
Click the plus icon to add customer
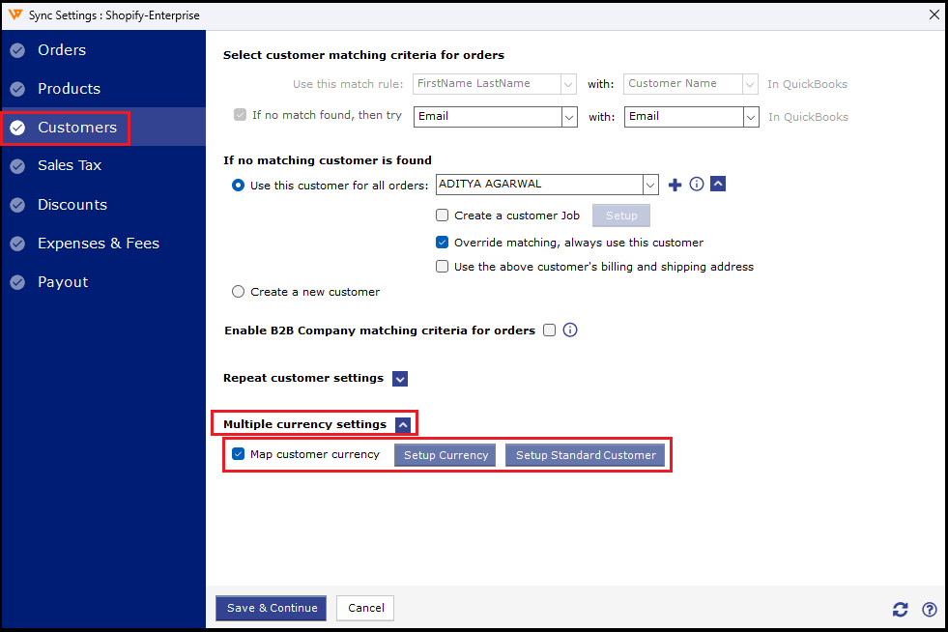click(x=675, y=185)
